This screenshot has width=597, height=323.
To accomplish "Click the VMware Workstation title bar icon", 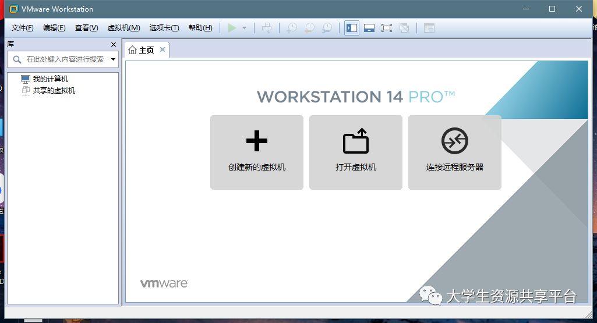I will click(x=14, y=9).
